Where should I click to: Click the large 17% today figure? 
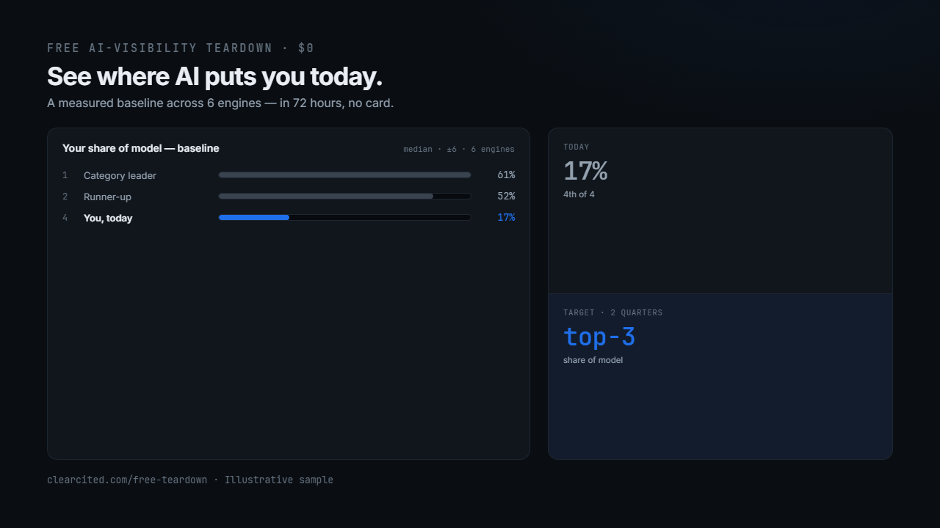[585, 171]
